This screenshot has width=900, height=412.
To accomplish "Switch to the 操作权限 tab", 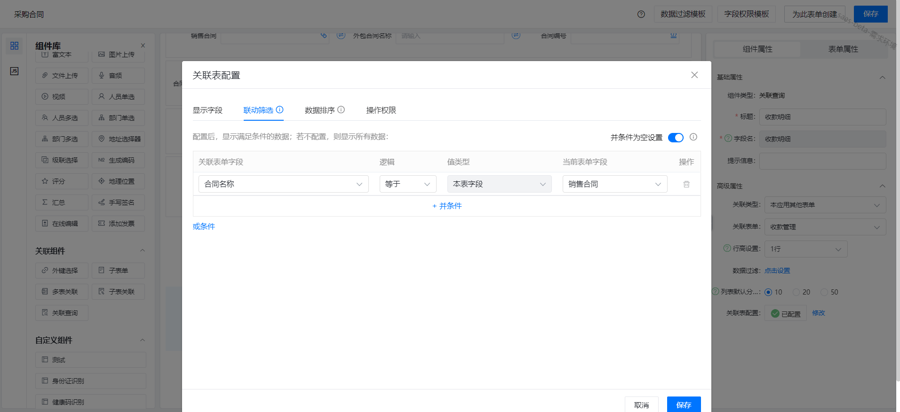I will [x=381, y=110].
